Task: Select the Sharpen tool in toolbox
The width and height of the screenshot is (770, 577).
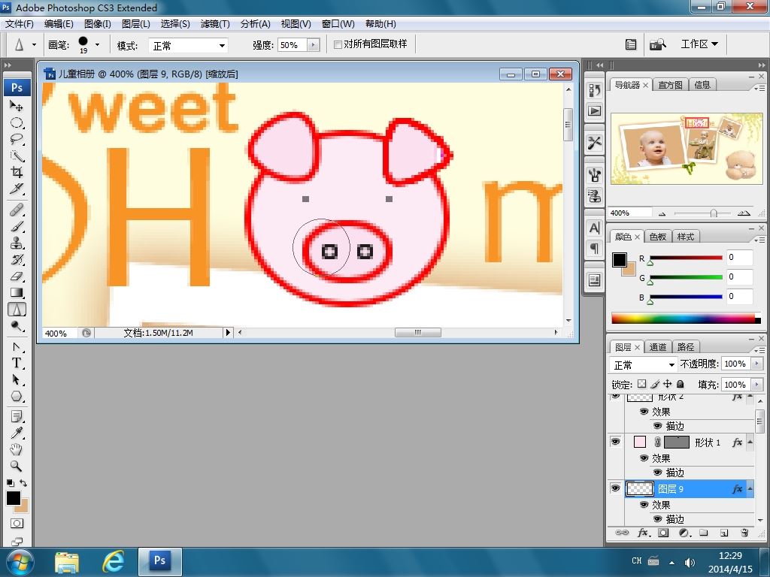Action: [x=17, y=310]
